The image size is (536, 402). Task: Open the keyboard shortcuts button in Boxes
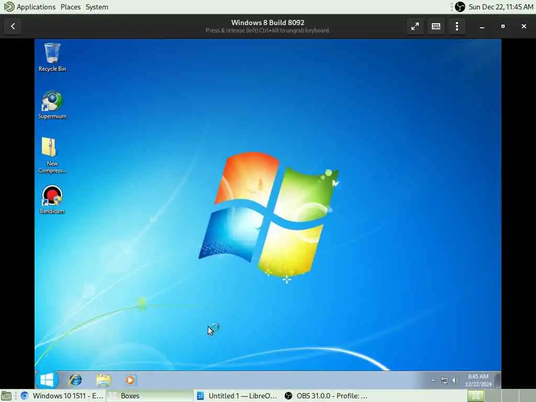click(436, 26)
